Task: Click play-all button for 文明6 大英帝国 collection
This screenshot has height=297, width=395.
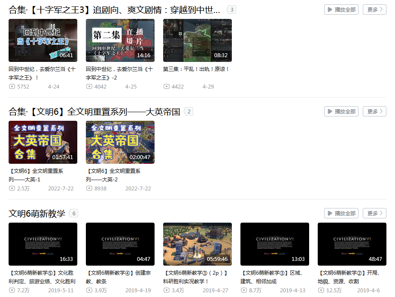Action: 341,111
